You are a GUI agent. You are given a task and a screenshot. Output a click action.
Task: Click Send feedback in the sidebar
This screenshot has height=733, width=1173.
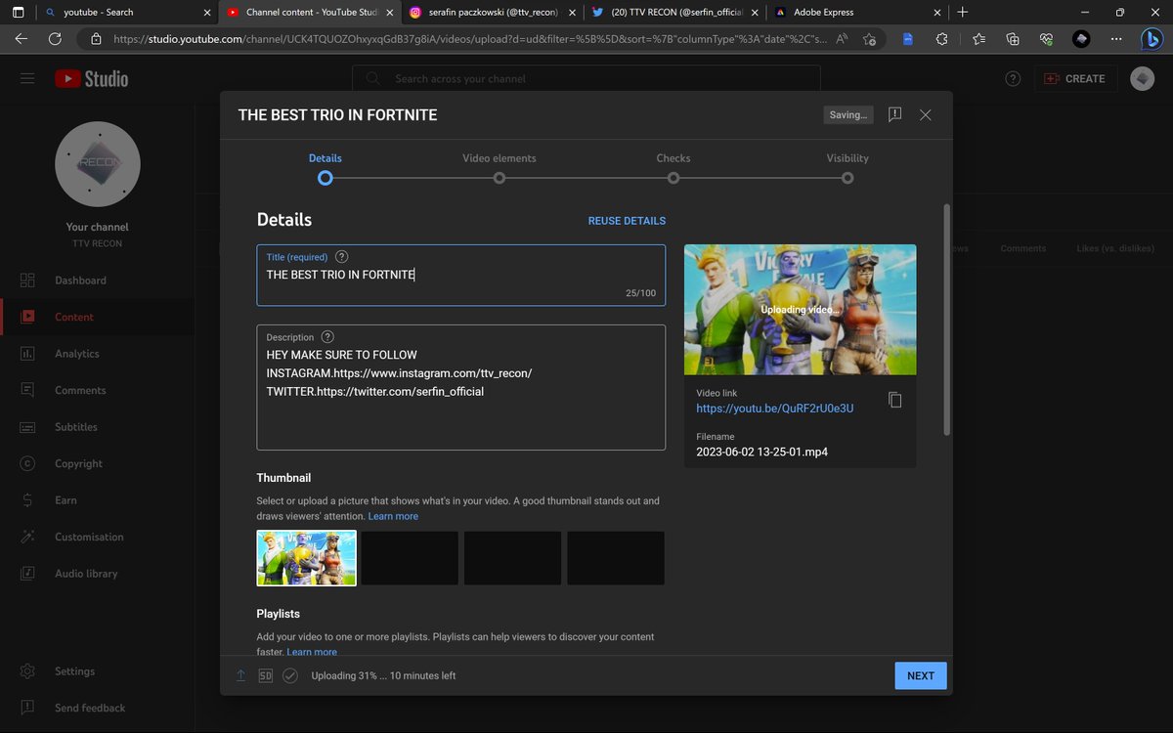(x=98, y=708)
